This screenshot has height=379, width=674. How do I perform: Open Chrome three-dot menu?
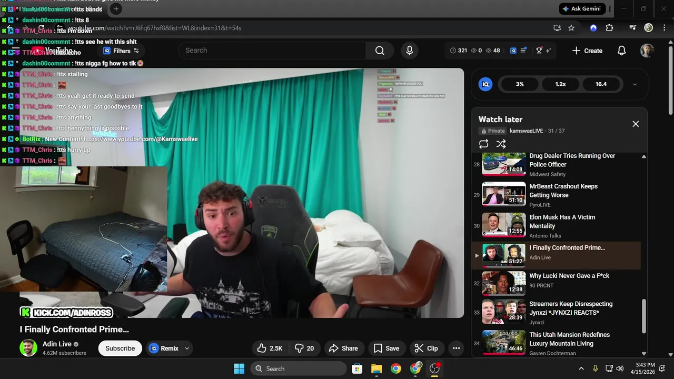(x=663, y=28)
